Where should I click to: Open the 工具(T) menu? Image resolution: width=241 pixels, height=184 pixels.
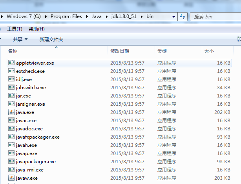(x=15, y=29)
